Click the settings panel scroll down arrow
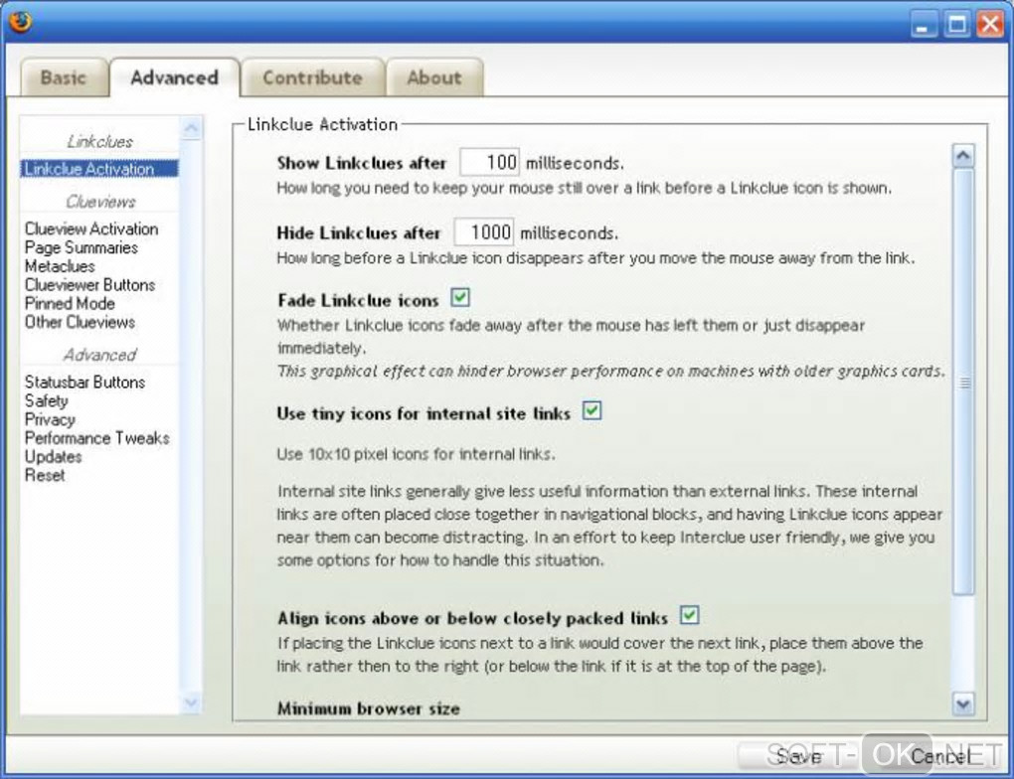Viewport: 1014px width, 779px height. coord(963,704)
